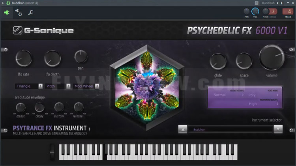This screenshot has width=296, height=166.
Task: Select previous instrument with up arrow
Action: coord(183,129)
